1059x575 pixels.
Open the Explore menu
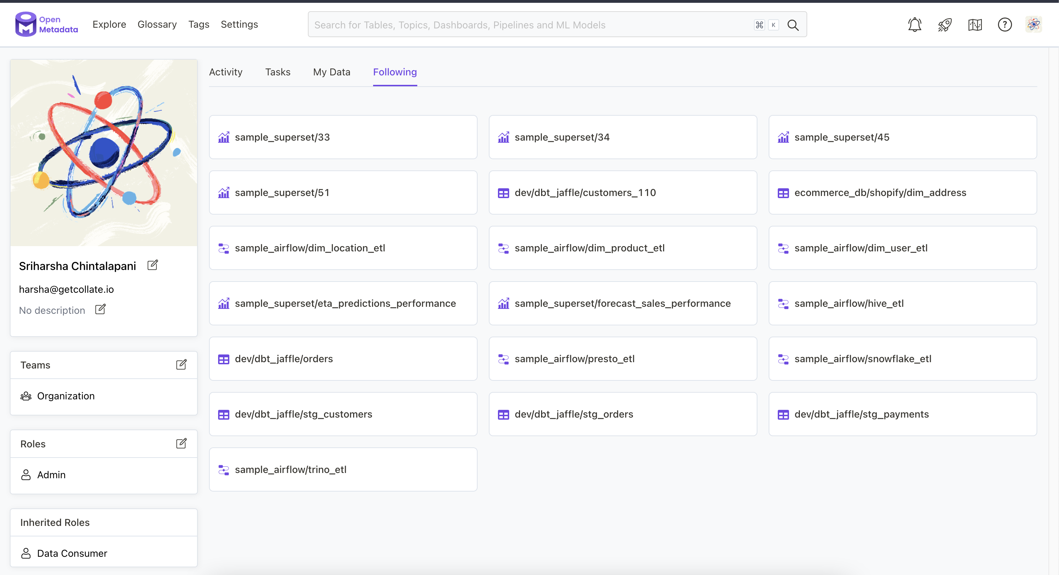click(x=109, y=24)
